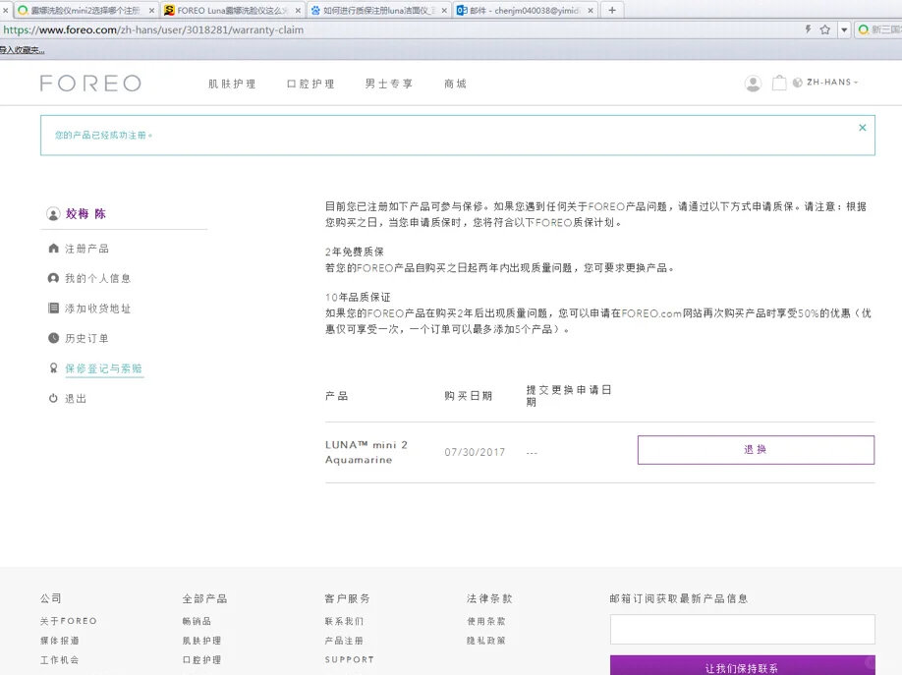
Task: Open a new browser tab
Action: [612, 10]
